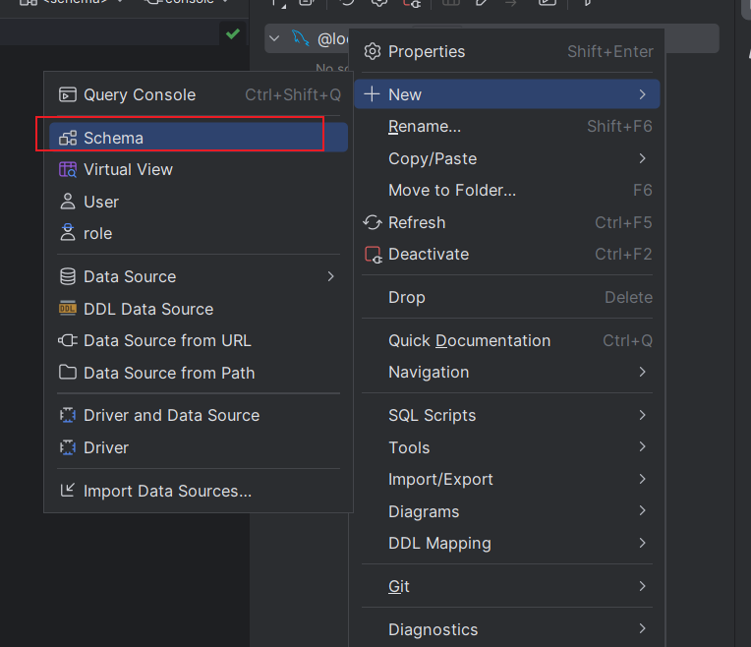Choose Drop from the context menu
Viewport: 751px width, 647px height.
coord(407,297)
